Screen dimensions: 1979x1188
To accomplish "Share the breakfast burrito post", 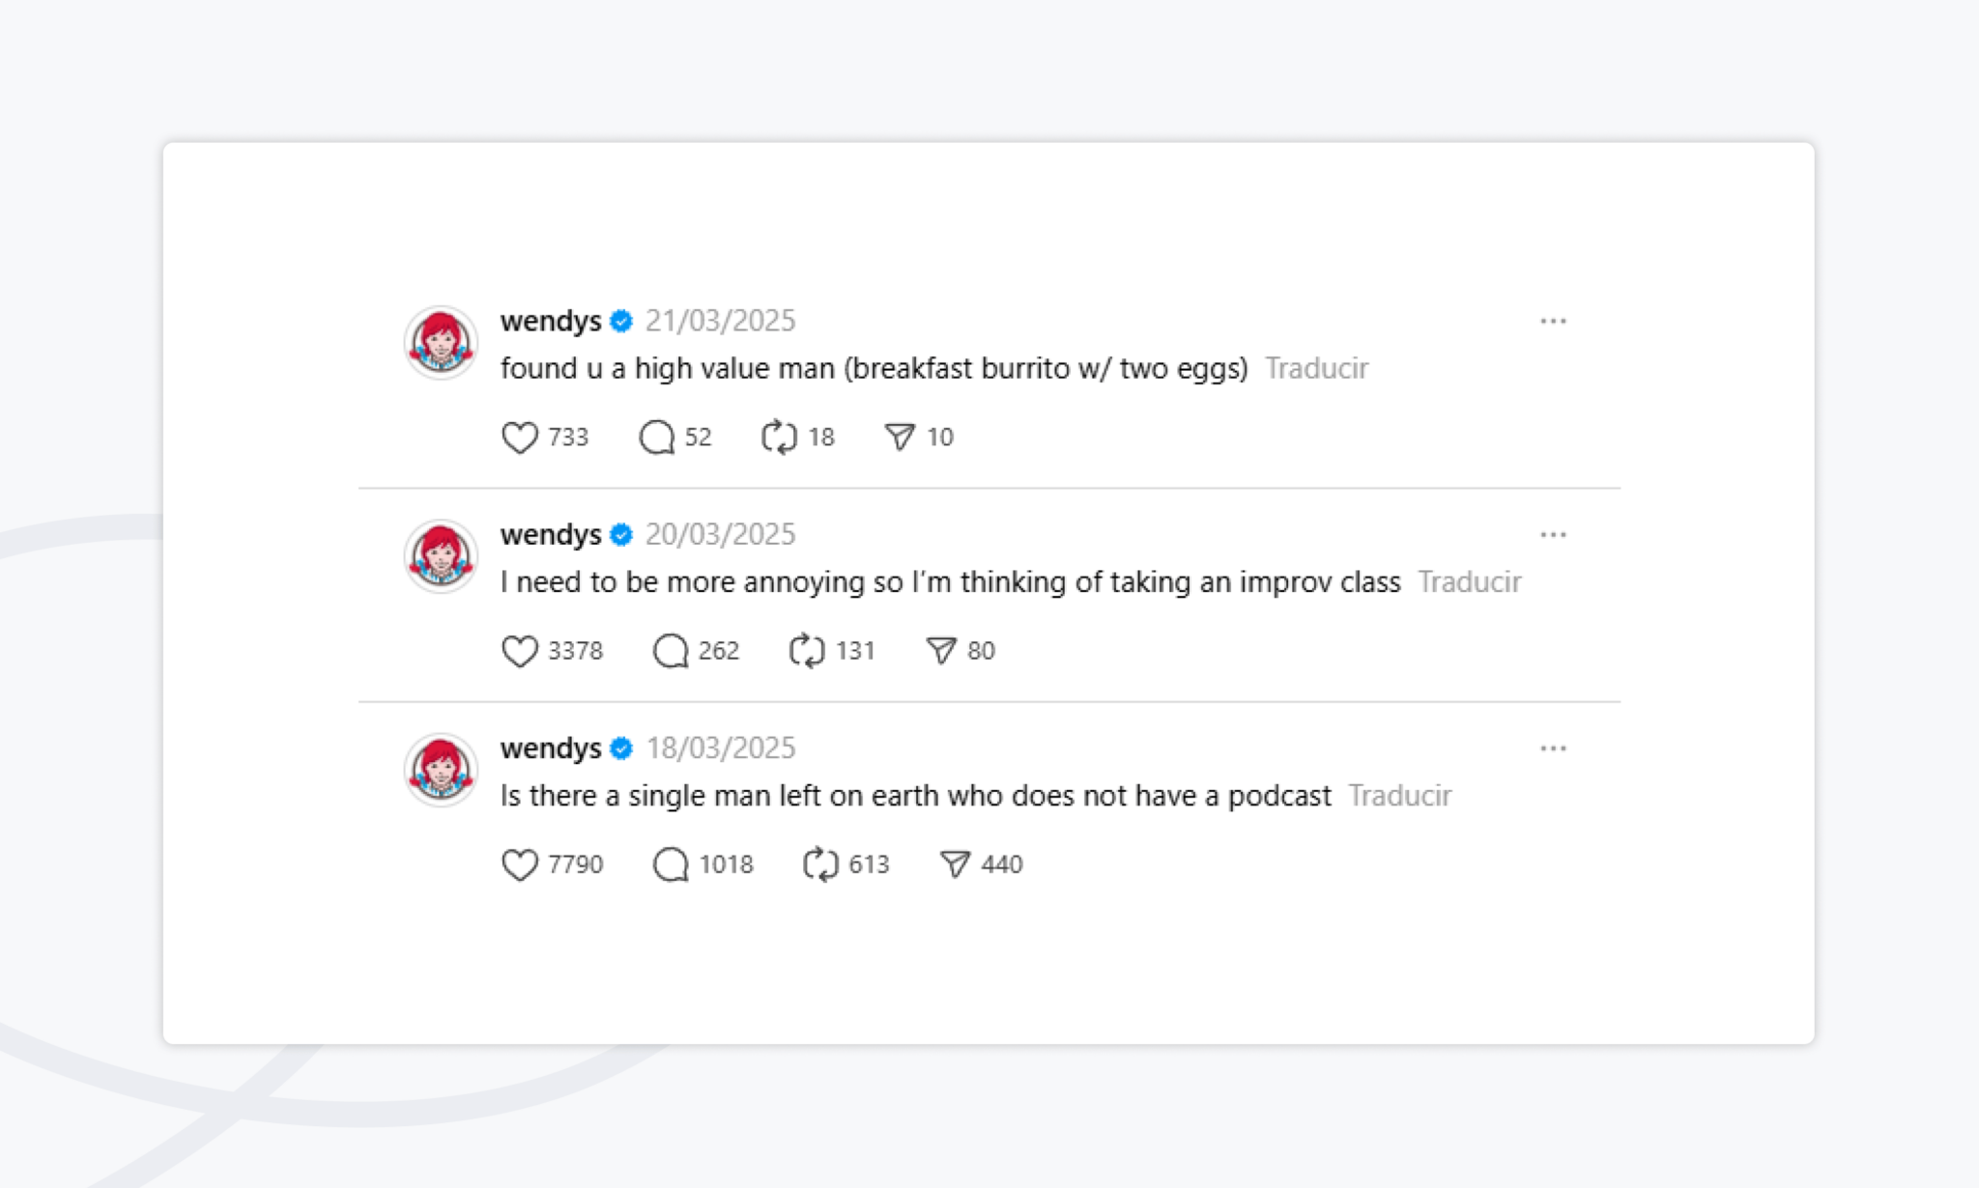I will [x=900, y=438].
